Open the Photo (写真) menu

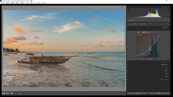[17, 3]
